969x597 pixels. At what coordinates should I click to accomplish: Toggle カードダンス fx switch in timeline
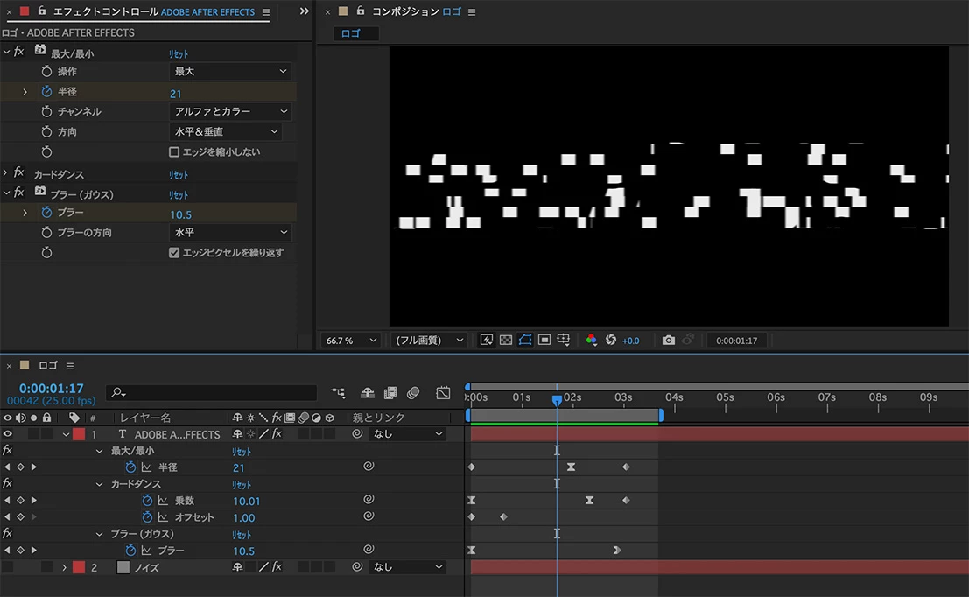click(7, 483)
